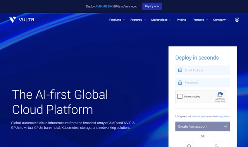Tick the Terms of Service agreement checkbox
The image size is (248, 147).
(x=176, y=116)
